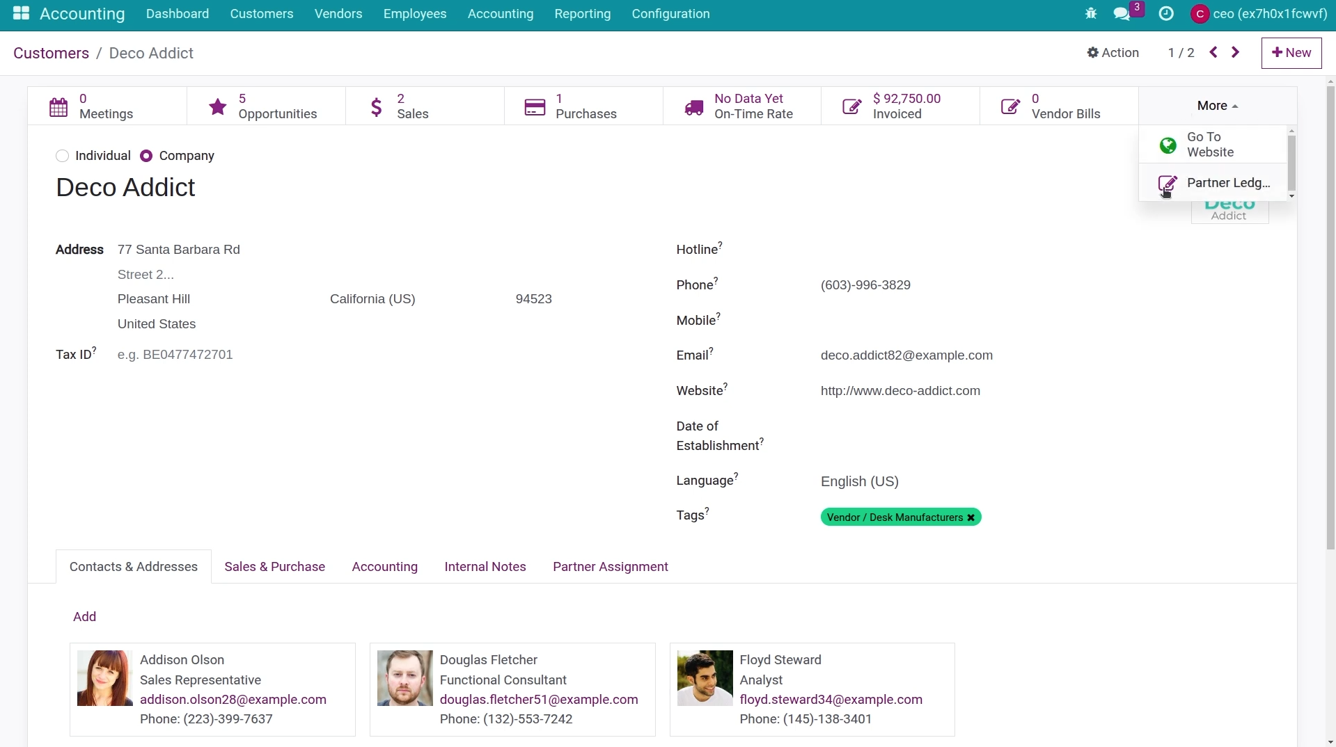Screen dimensions: 1336x747
Task: Open the conversations icon showing 3 messages
Action: click(x=1122, y=13)
